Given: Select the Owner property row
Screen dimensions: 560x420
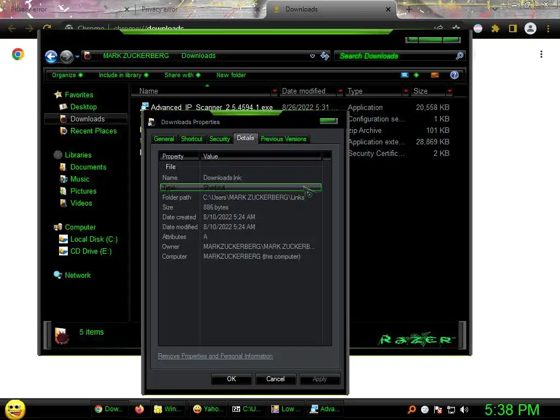Looking at the screenshot, I should [x=241, y=247].
